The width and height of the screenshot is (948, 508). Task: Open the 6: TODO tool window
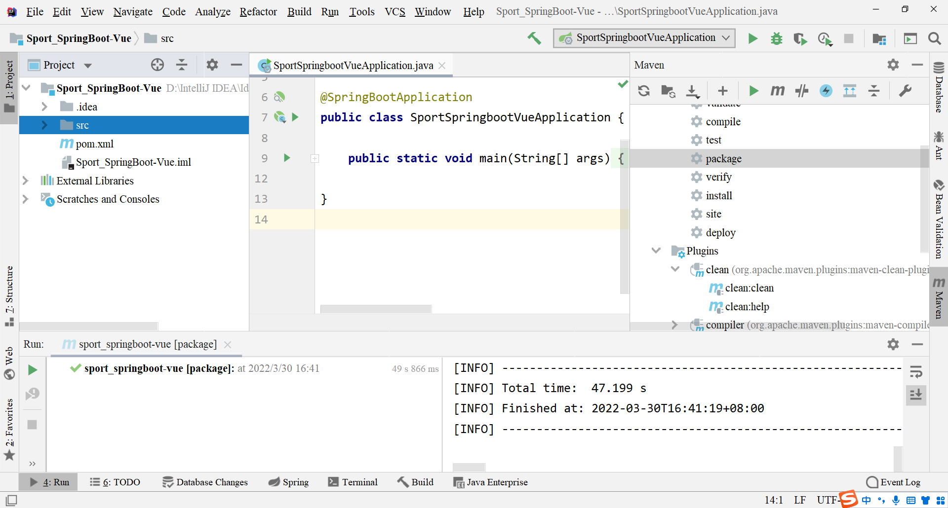click(x=115, y=482)
